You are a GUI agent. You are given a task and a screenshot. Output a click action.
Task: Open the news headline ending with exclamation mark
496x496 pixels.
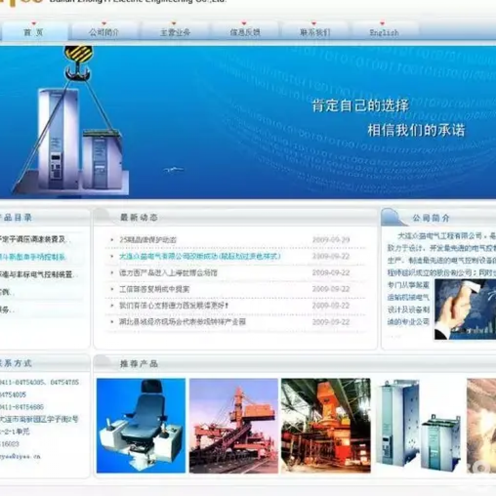click(x=174, y=306)
